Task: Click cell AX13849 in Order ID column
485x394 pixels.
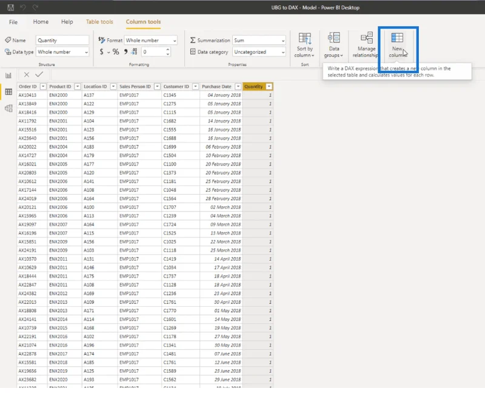Action: pos(27,104)
